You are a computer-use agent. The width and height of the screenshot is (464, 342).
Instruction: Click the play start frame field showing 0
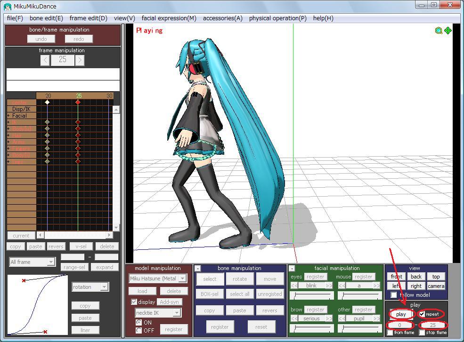399,325
